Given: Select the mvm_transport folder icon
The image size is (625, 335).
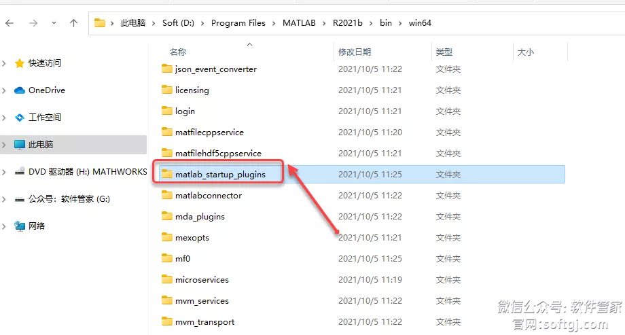Looking at the screenshot, I should click(167, 322).
